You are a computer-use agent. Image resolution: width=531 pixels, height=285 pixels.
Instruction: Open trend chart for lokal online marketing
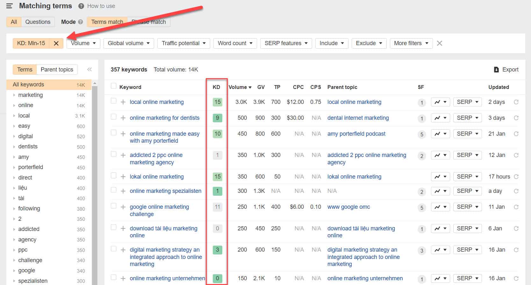441,177
